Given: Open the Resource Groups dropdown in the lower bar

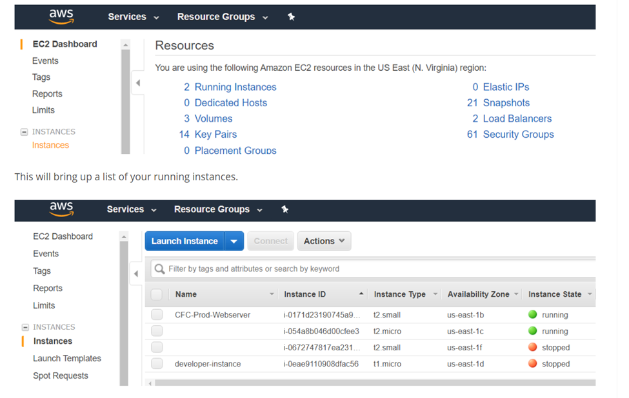Looking at the screenshot, I should [218, 209].
